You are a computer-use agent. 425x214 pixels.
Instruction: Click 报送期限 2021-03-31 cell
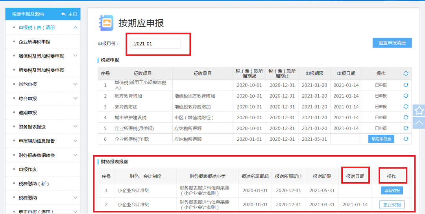pyautogui.click(x=322, y=205)
